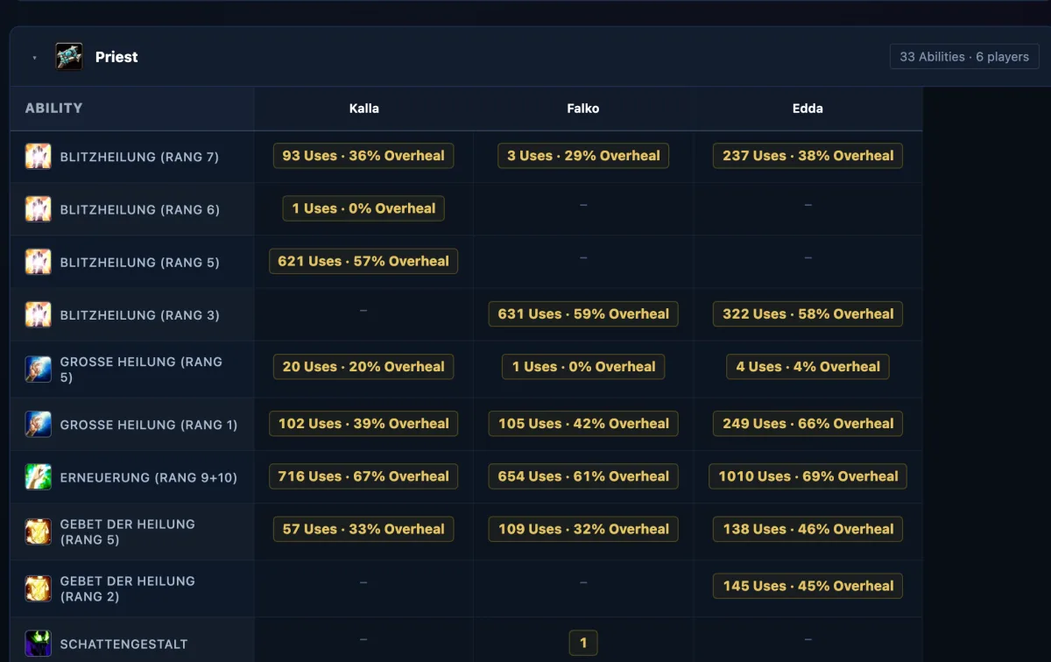This screenshot has width=1051, height=662.
Task: Click the Blitzheilung (Rang 3) spell icon
Action: [39, 314]
